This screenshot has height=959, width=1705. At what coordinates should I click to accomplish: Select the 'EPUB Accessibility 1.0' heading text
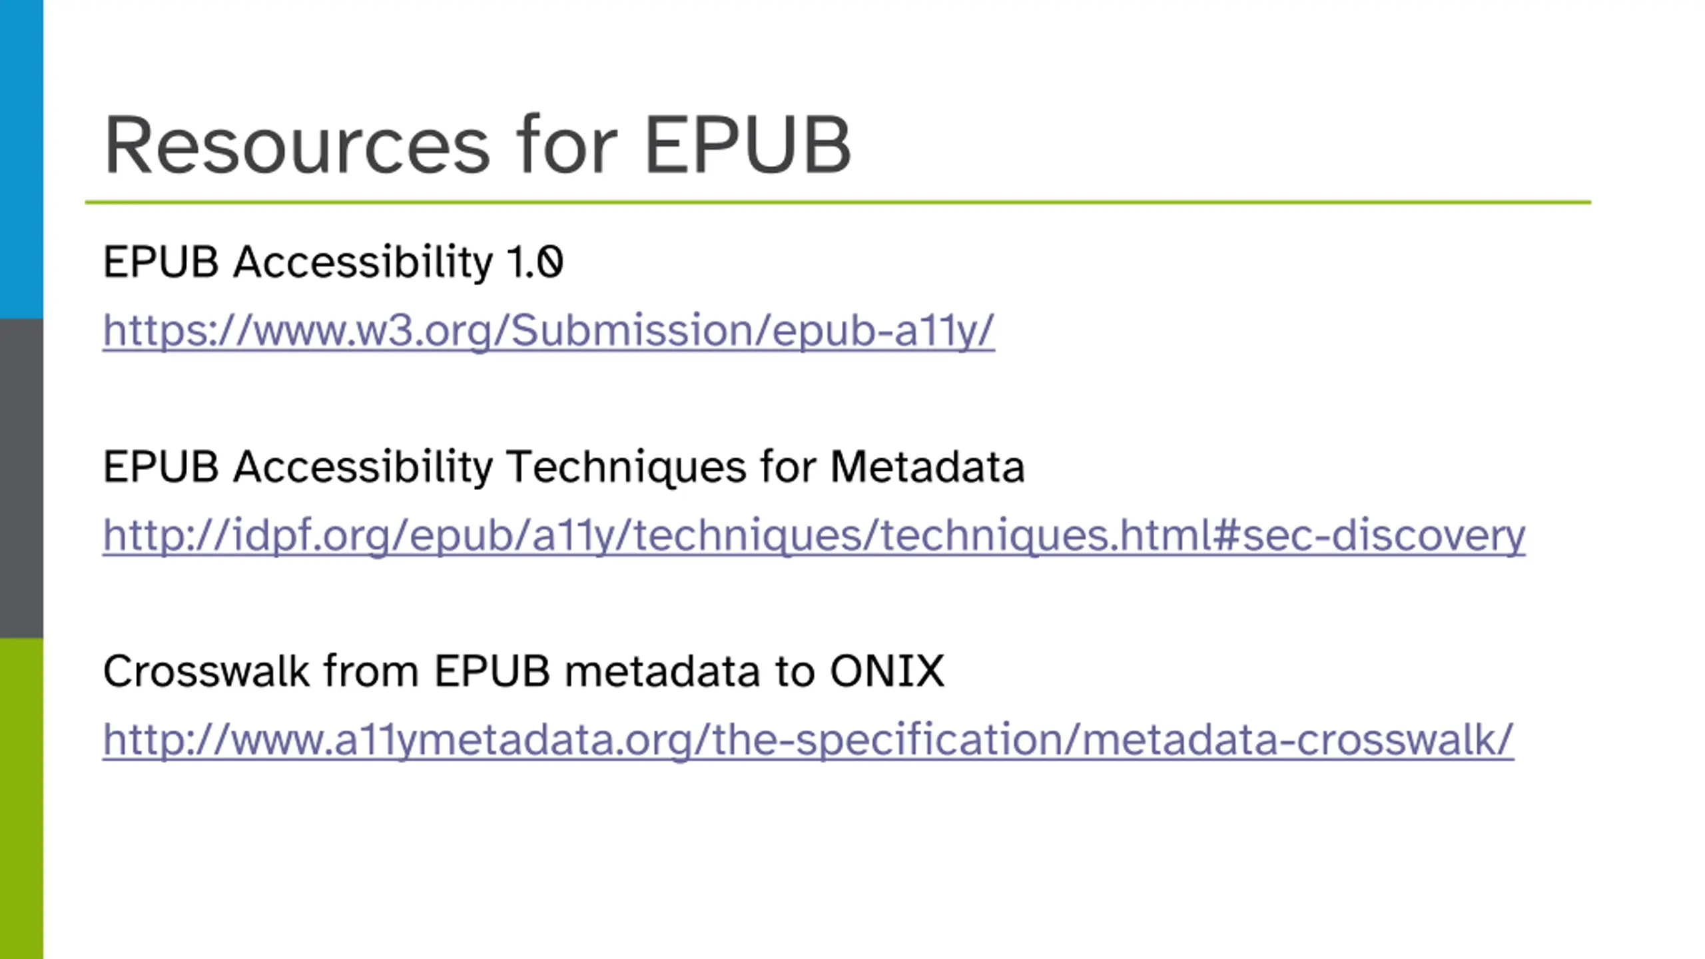(333, 261)
